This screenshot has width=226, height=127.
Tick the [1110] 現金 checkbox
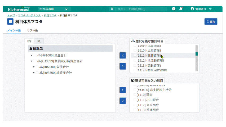135,95
